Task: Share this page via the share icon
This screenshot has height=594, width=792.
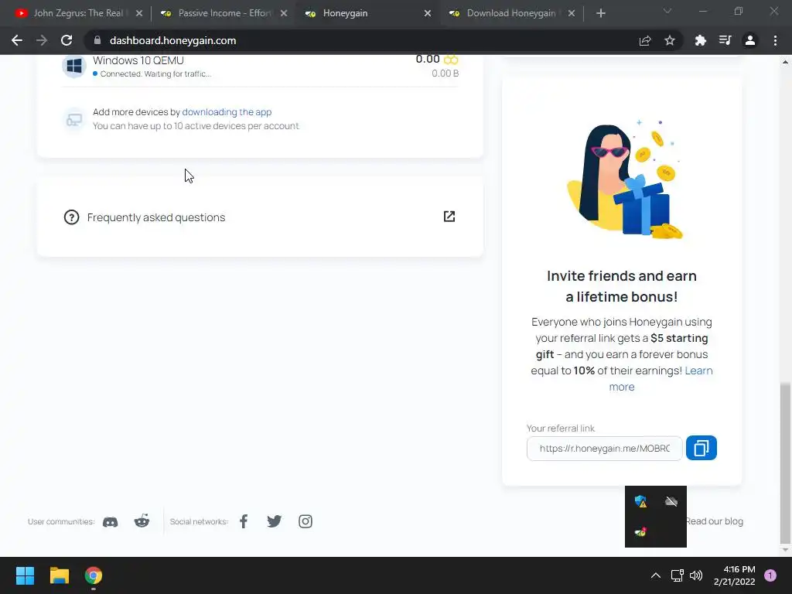Action: point(645,40)
